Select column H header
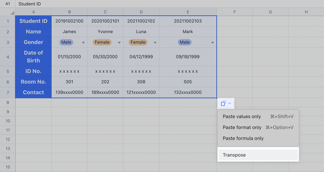 pyautogui.click(x=306, y=12)
